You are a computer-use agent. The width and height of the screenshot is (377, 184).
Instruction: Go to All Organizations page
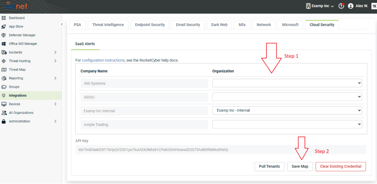(x=21, y=113)
